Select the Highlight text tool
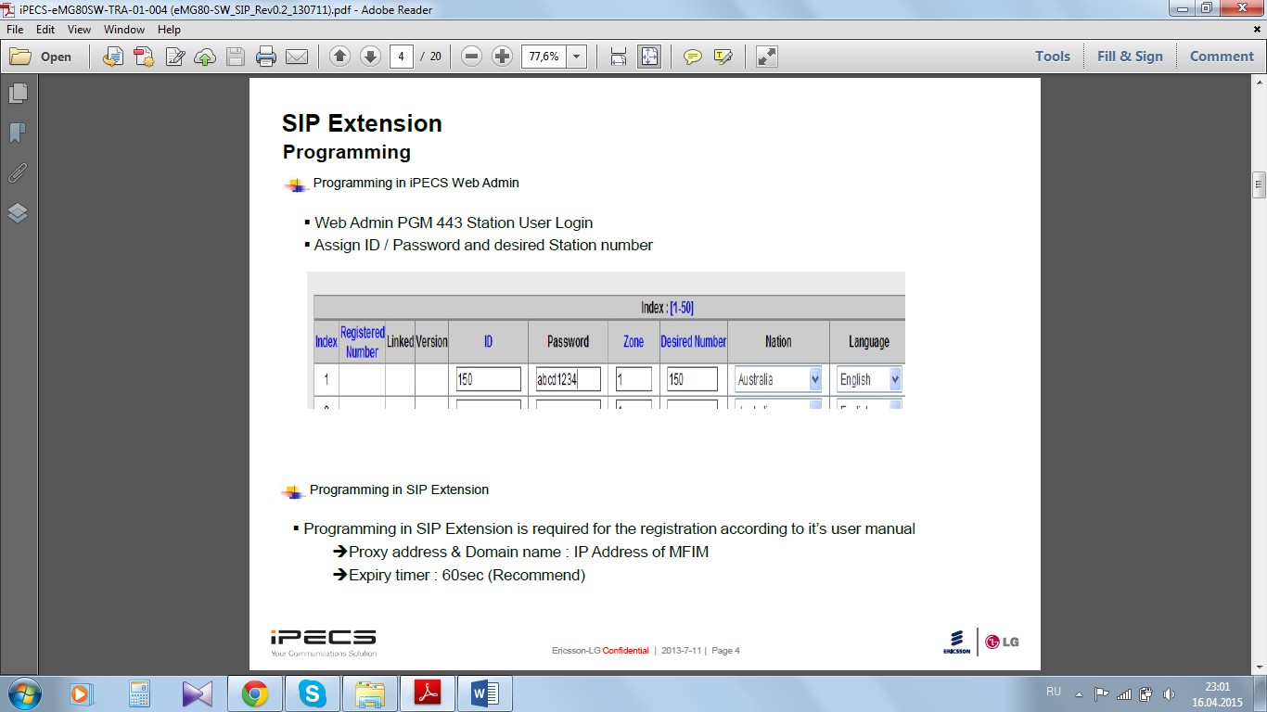The height and width of the screenshot is (712, 1267). 723,57
